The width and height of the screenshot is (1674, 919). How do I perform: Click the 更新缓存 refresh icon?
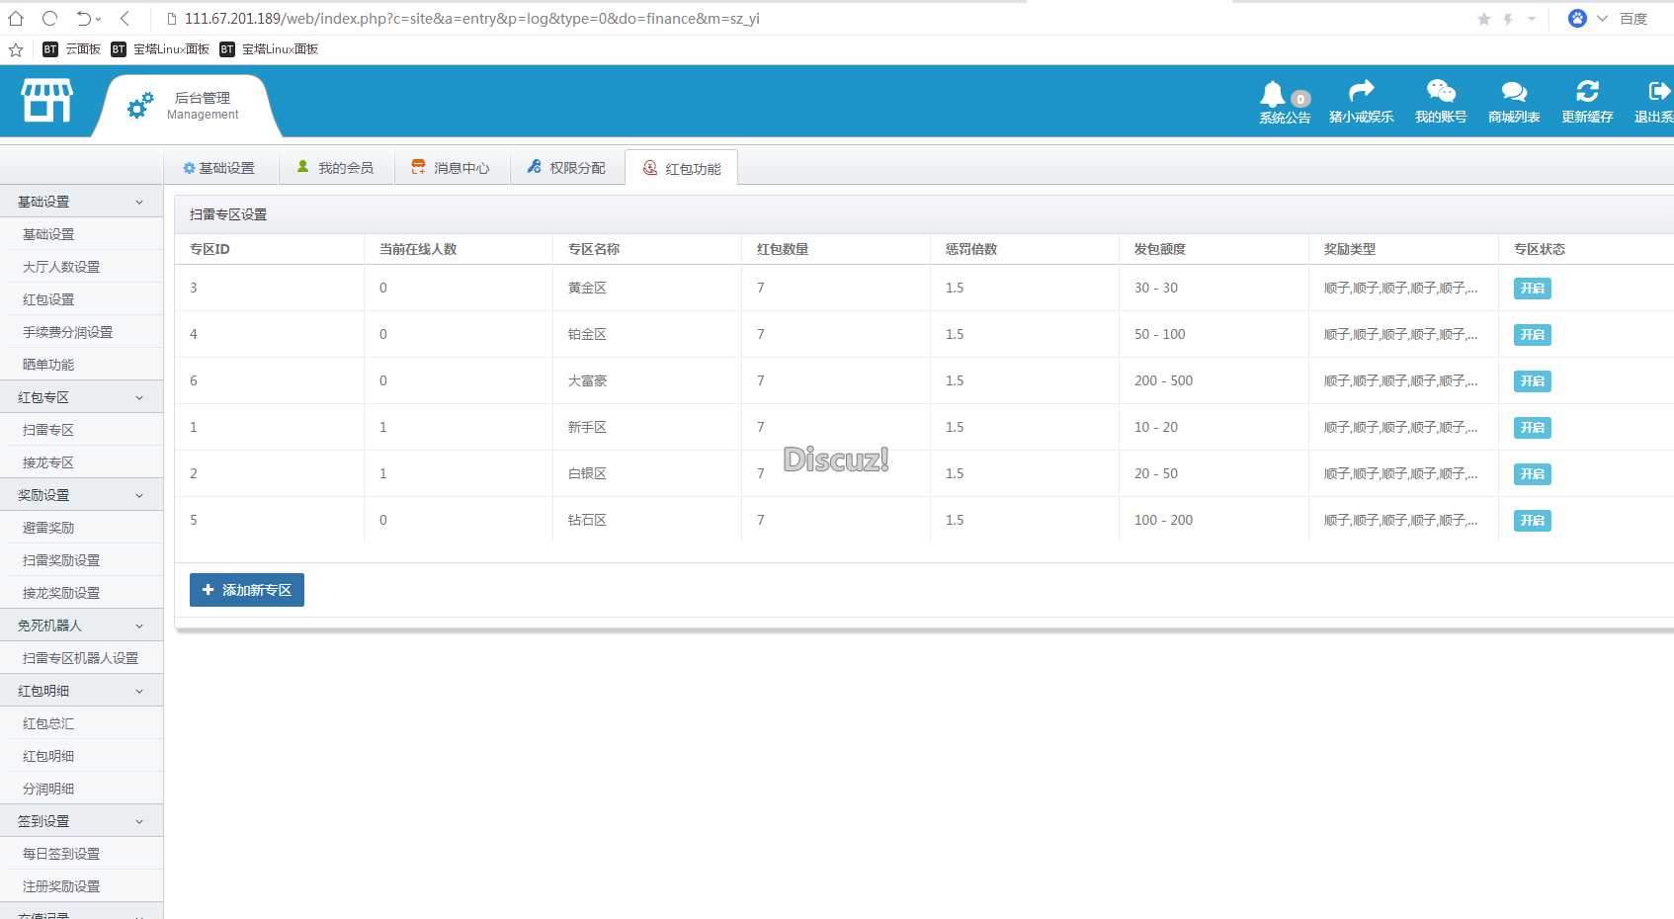click(x=1587, y=91)
